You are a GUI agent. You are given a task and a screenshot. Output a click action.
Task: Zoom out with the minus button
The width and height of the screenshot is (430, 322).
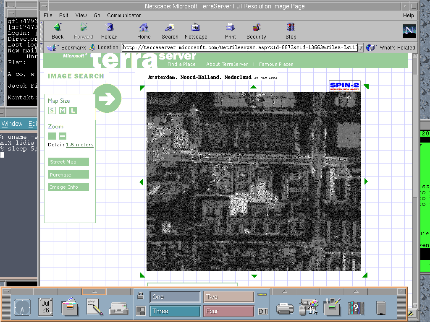point(63,136)
